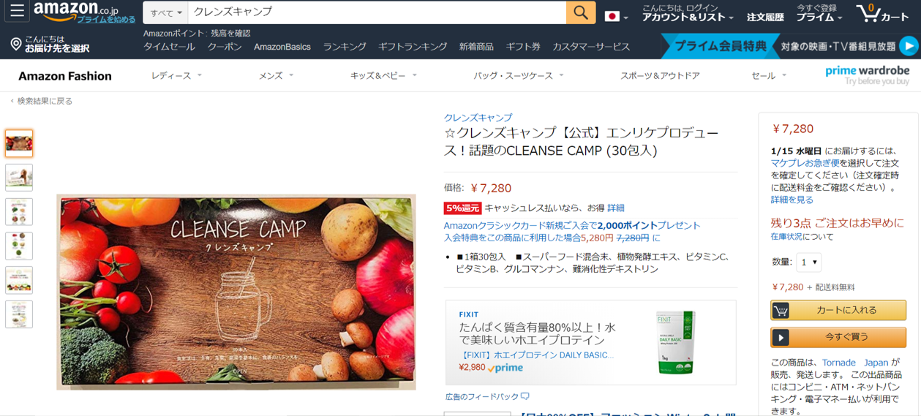Click the orange search magnifier button
The width and height of the screenshot is (921, 416).
tap(580, 12)
